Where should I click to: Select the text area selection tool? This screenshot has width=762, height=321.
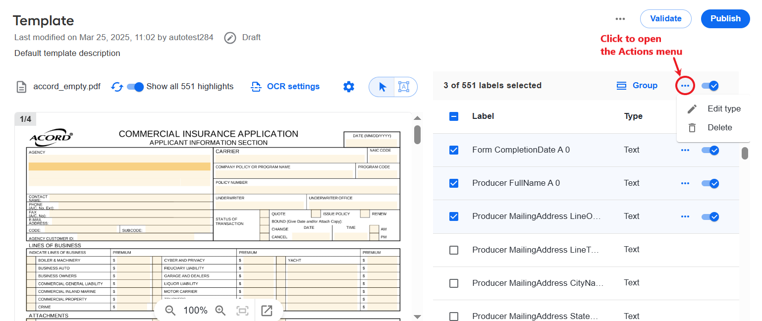coord(404,87)
